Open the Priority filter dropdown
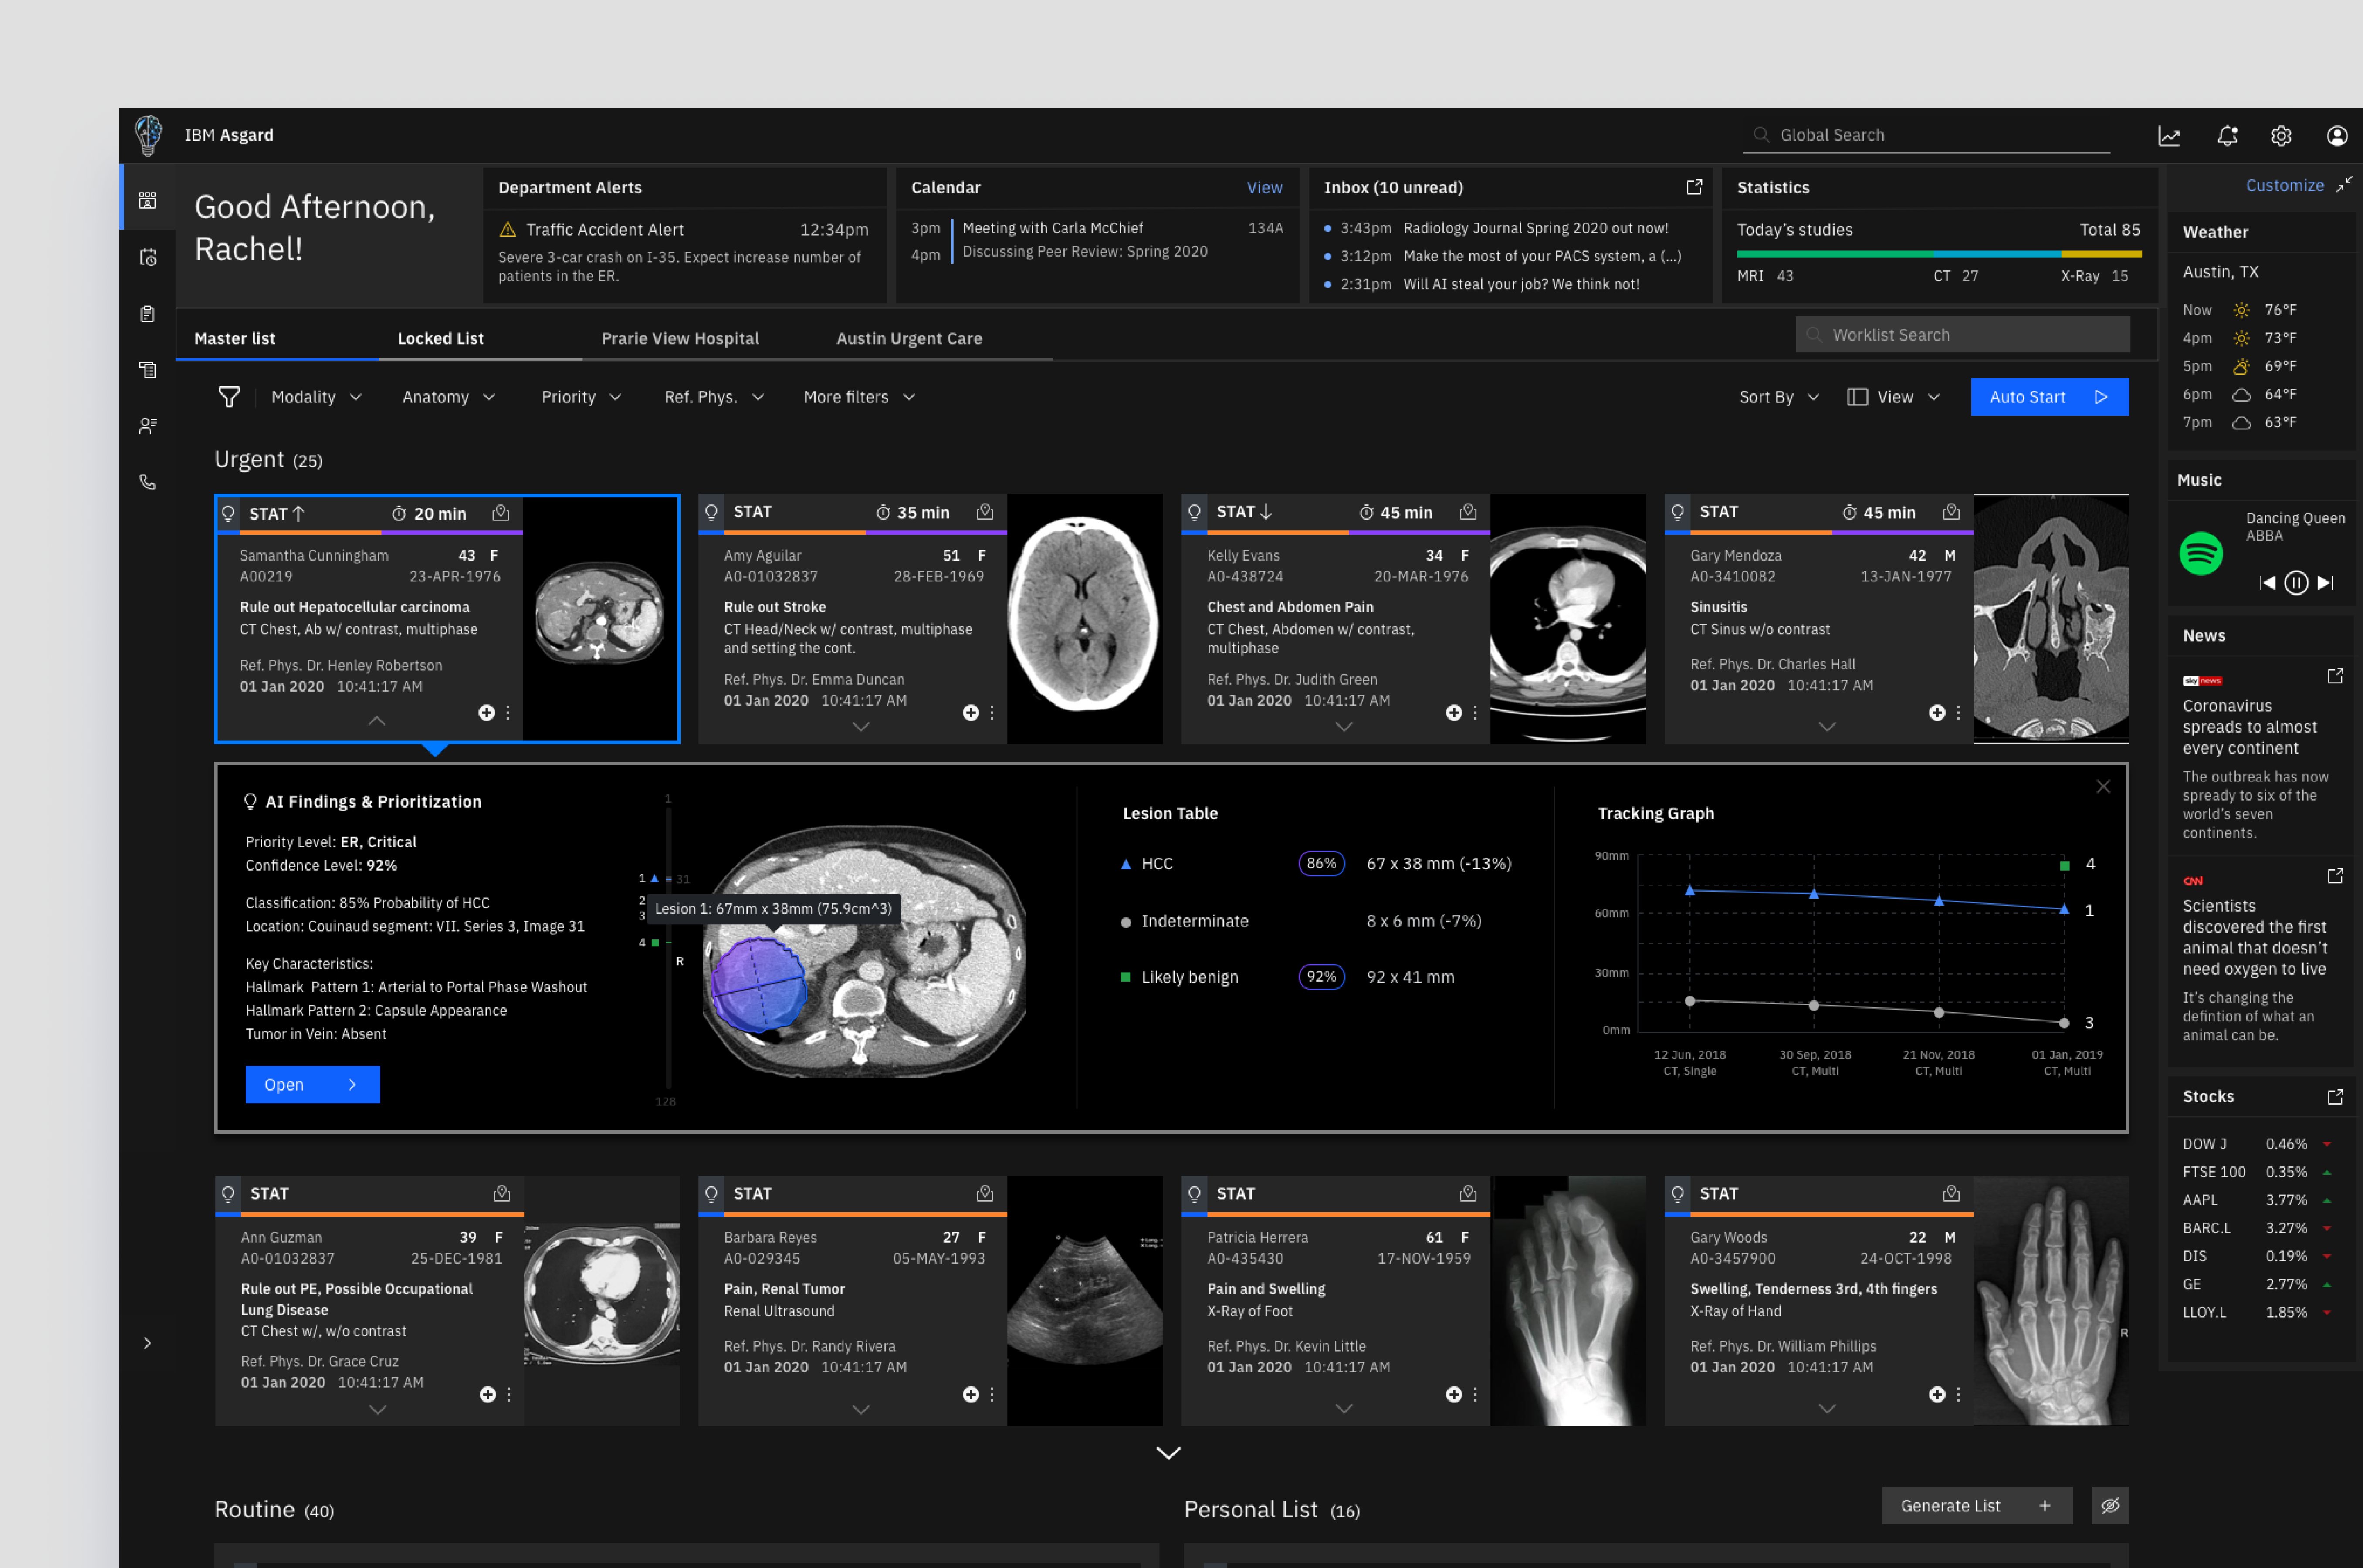Viewport: 2363px width, 1568px height. (581, 397)
